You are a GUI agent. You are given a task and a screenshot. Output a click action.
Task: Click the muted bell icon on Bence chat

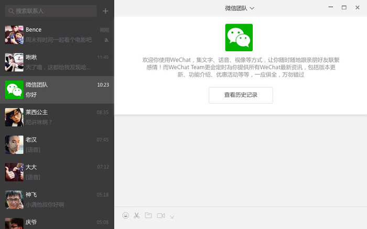[106, 40]
